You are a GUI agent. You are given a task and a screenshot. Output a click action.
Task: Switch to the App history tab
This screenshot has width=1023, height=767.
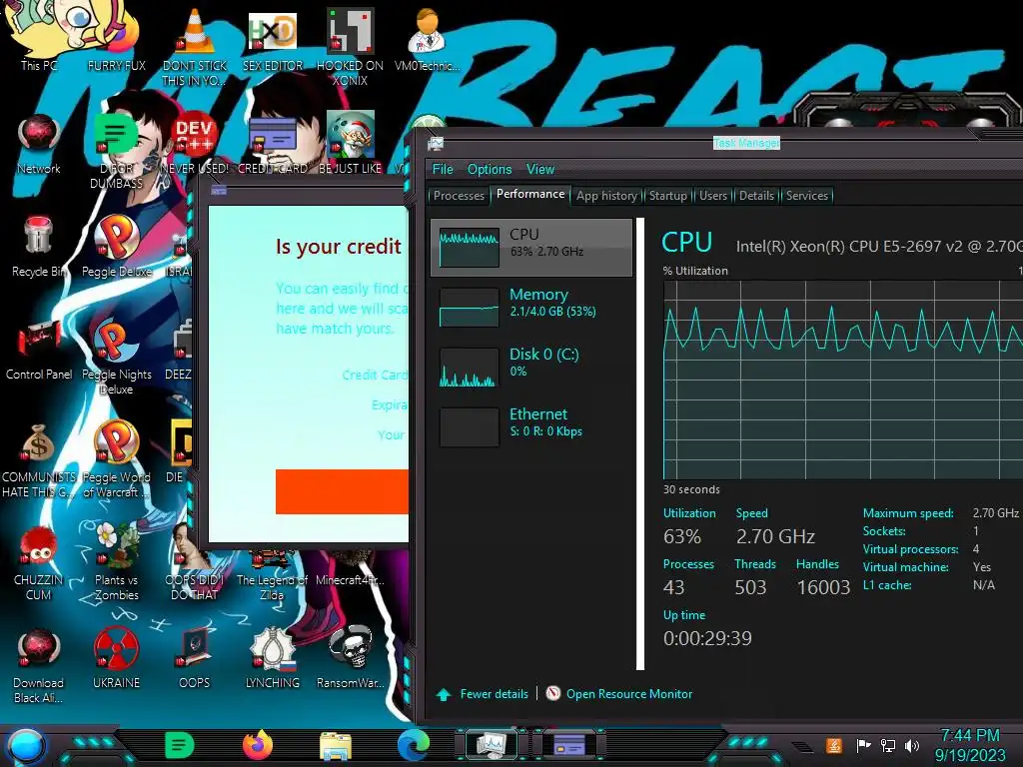[606, 196]
